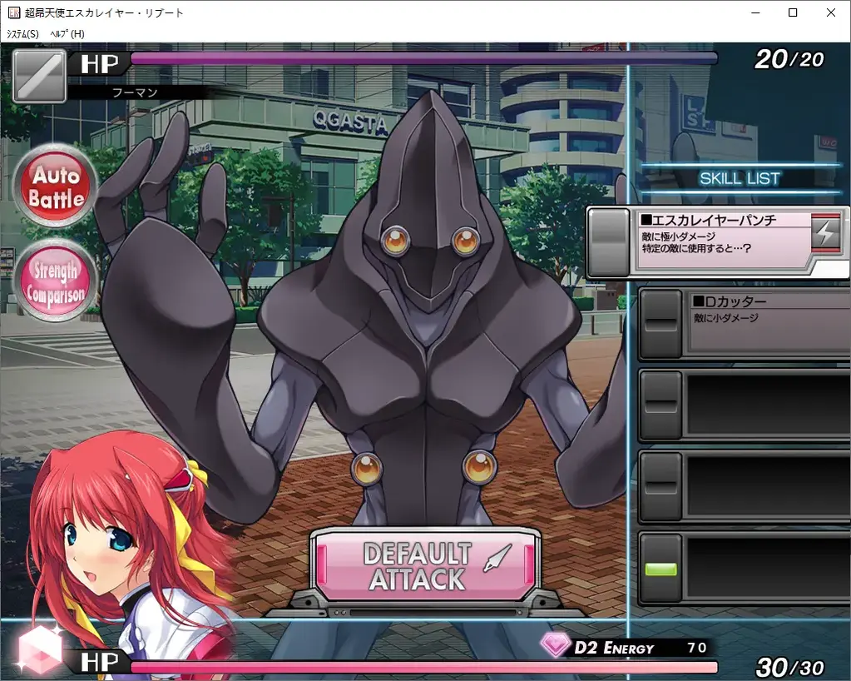The image size is (851, 681).
Task: Click the enemy HP value 20/20
Action: 789,59
